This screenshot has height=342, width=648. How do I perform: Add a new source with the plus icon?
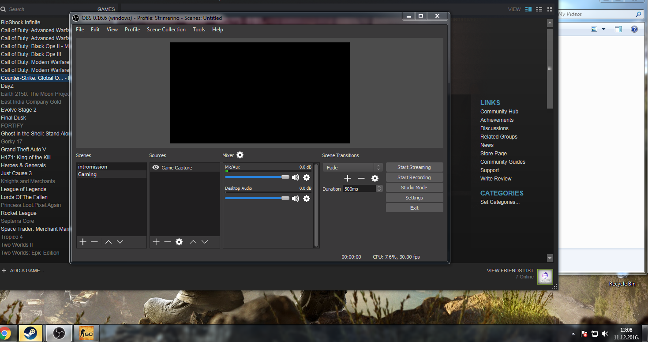156,242
